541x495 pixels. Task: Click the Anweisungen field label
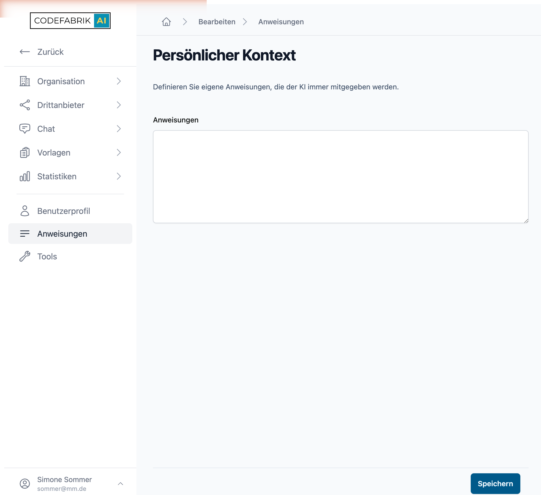(176, 120)
